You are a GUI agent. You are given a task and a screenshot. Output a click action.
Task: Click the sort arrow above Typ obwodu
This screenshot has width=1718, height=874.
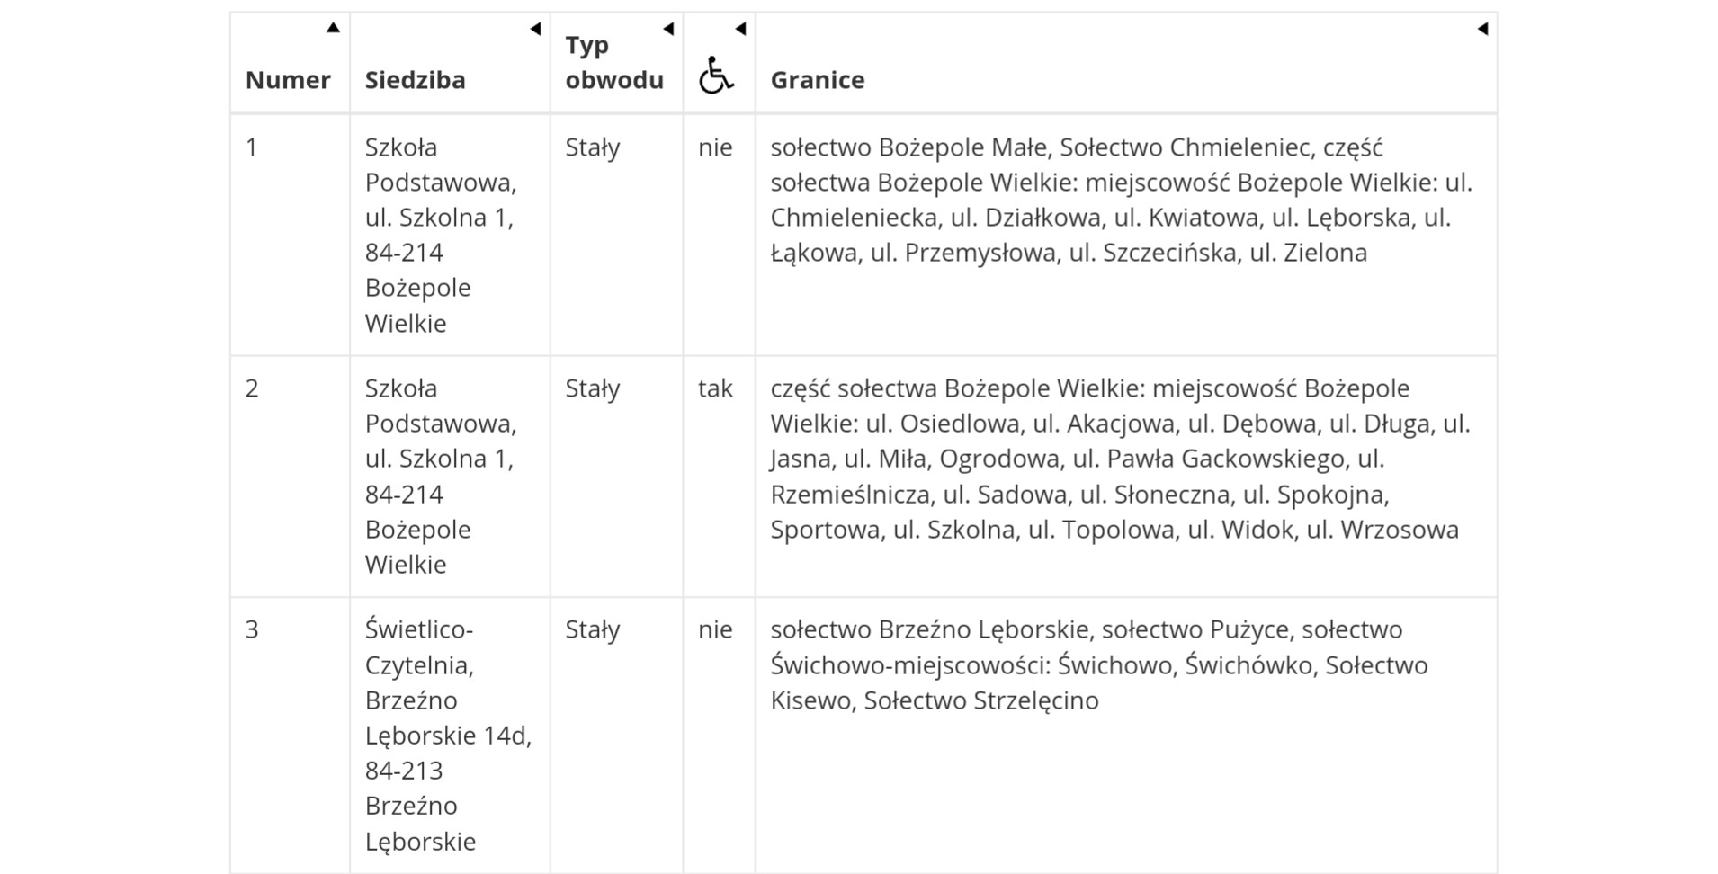tap(668, 29)
